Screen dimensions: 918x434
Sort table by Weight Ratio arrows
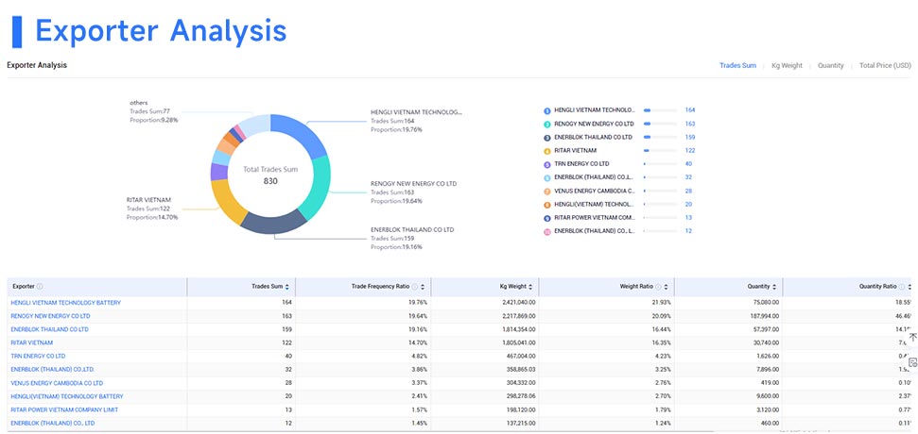coord(666,287)
